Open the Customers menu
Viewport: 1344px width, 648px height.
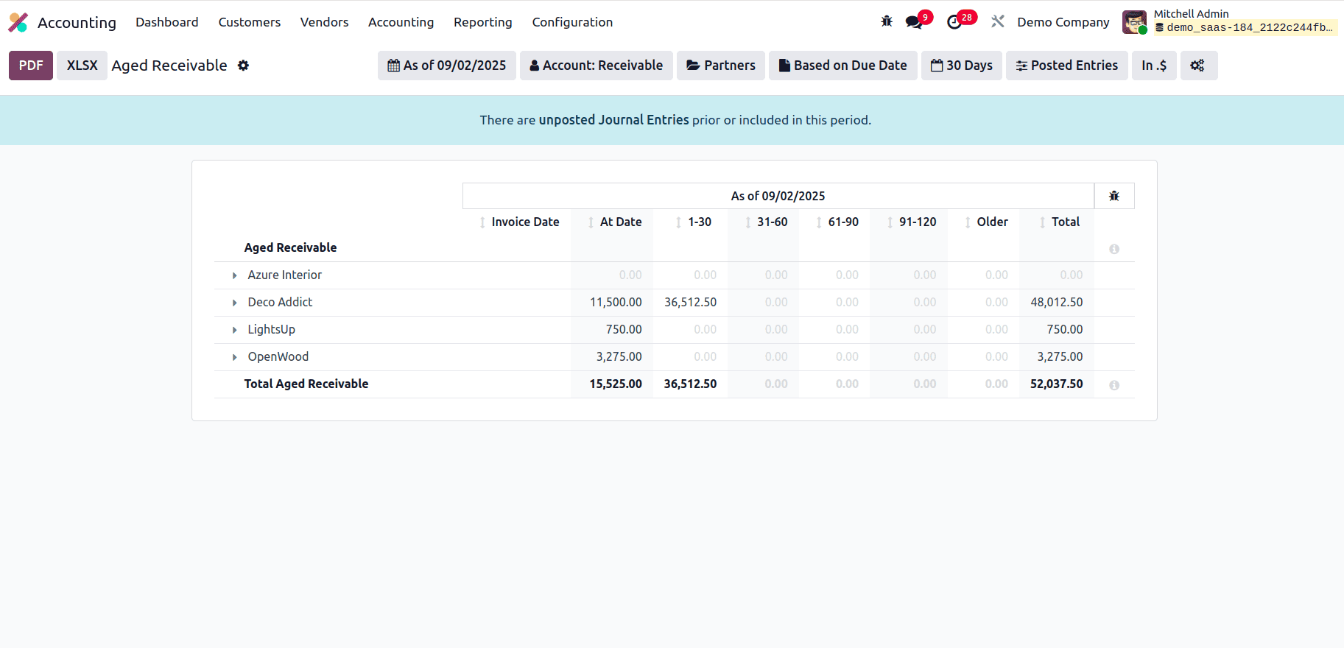point(250,22)
